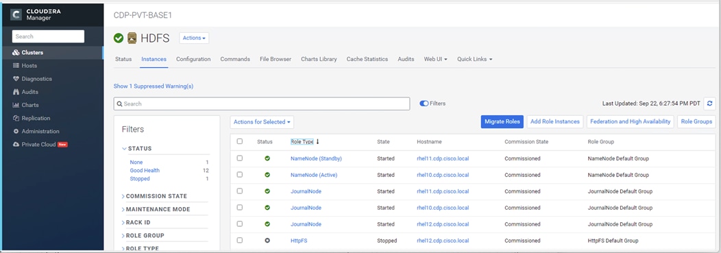721x253 pixels.
Task: Click the instances Search input box
Action: click(x=262, y=104)
